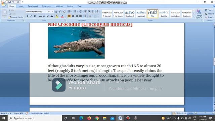Open the numbering list dropdown
This screenshot has width=215, height=121.
[x=77, y=11]
